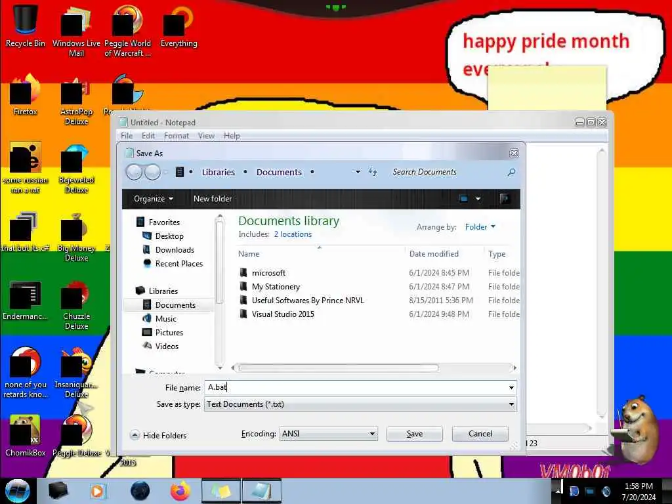Open the Everything desktop icon

178,26
